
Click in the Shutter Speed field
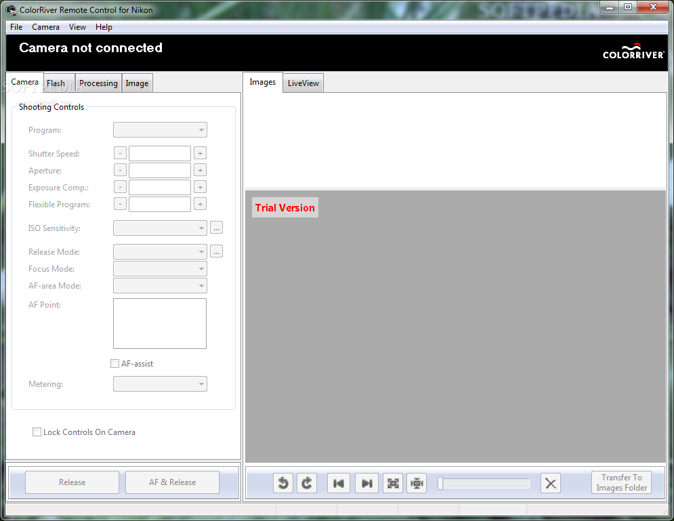(160, 153)
